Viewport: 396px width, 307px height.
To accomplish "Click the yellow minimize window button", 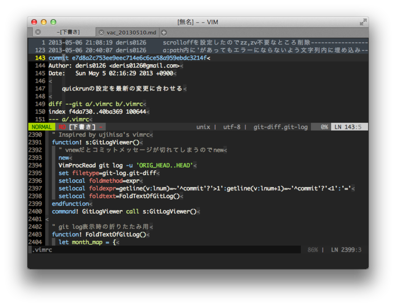I will [x=44, y=22].
